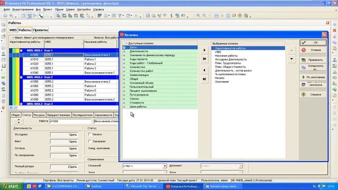This screenshot has width=338, height=190.
Task: Expand the Количество работ group
Action: [124, 71]
